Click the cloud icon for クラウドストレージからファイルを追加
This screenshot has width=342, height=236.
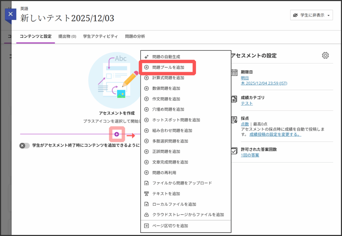[x=146, y=215]
